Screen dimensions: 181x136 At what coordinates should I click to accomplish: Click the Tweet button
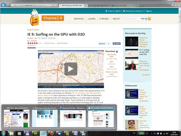(102, 43)
